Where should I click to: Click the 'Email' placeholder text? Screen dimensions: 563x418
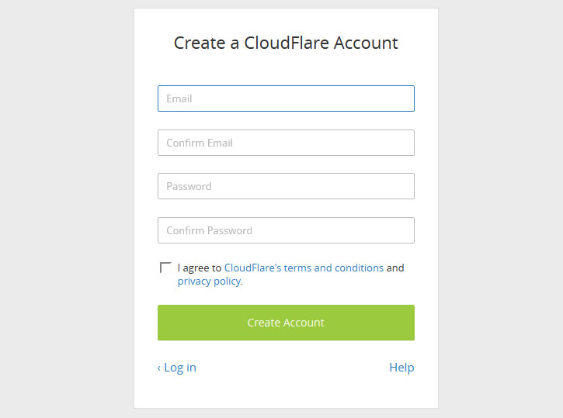pos(179,98)
